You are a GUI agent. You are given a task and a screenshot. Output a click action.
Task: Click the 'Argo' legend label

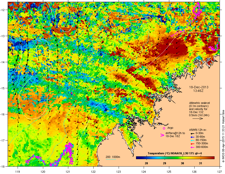pos(170,128)
